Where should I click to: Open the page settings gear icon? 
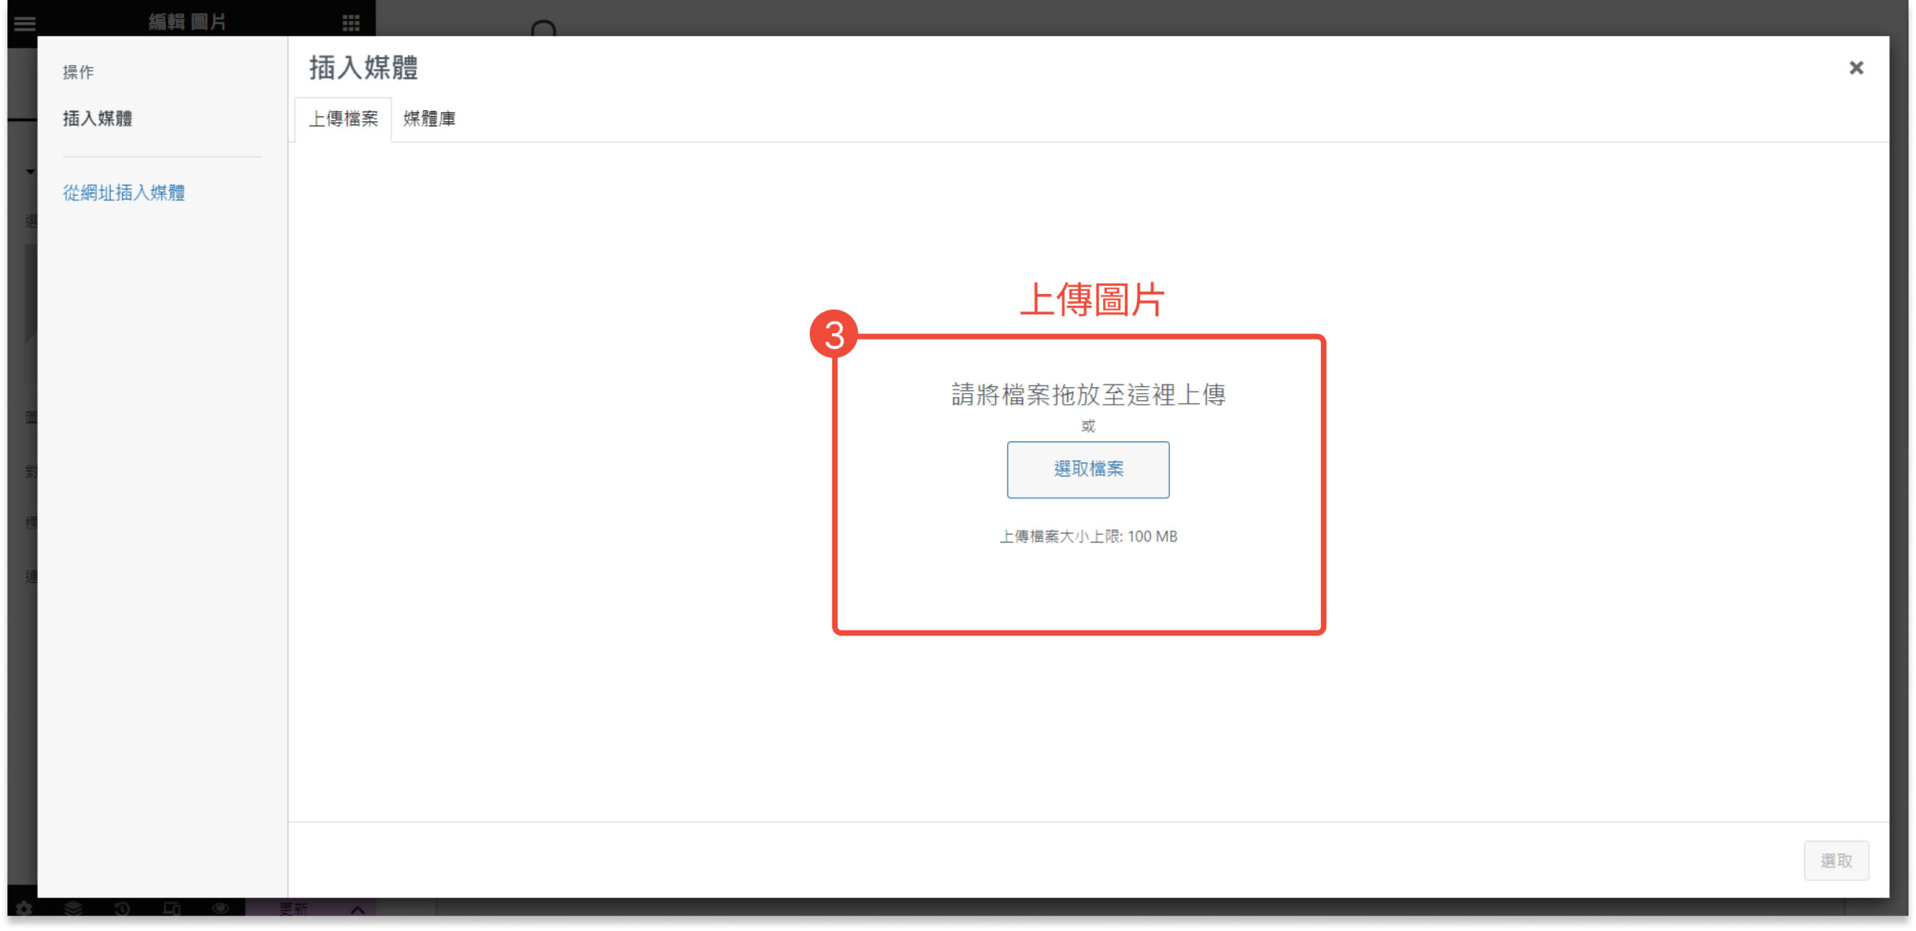point(24,909)
